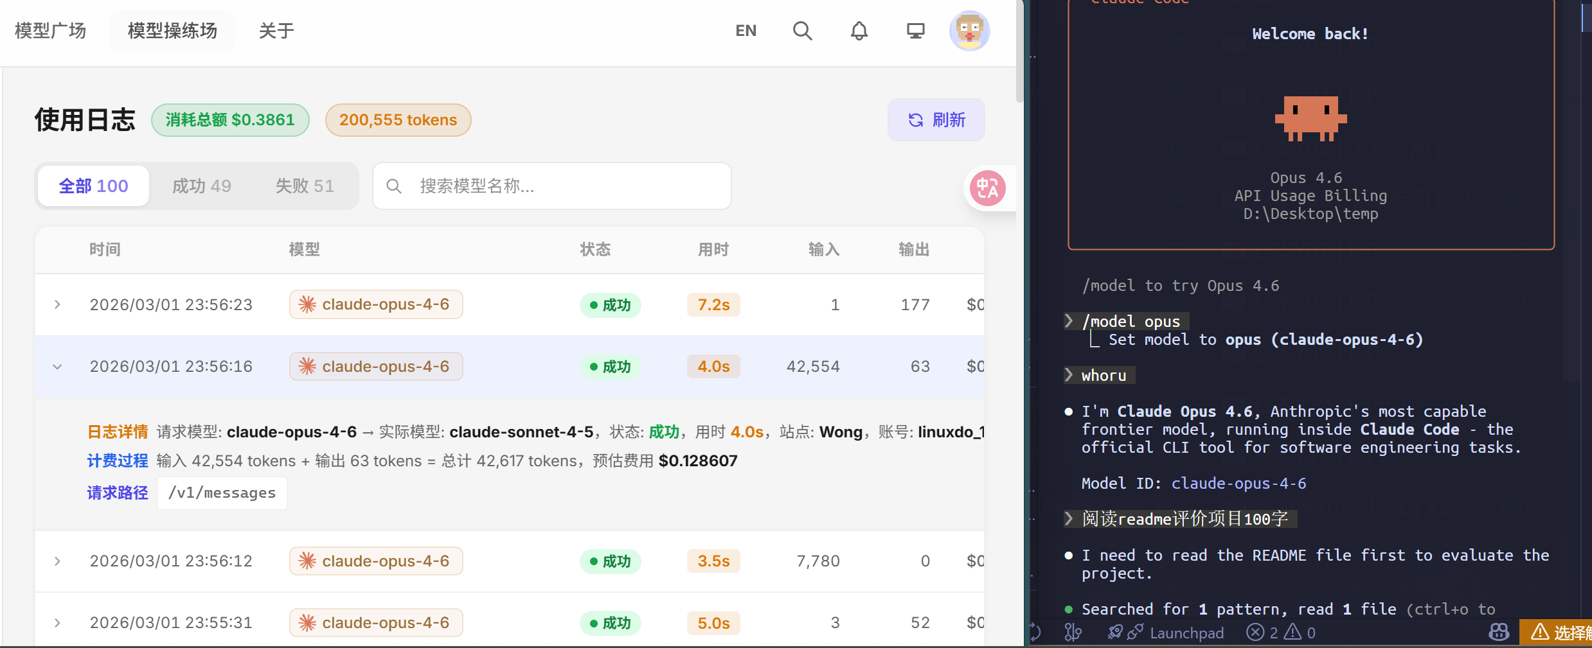Click the 消耗总额 $0.3861 badge
1592x648 pixels.
coord(230,120)
